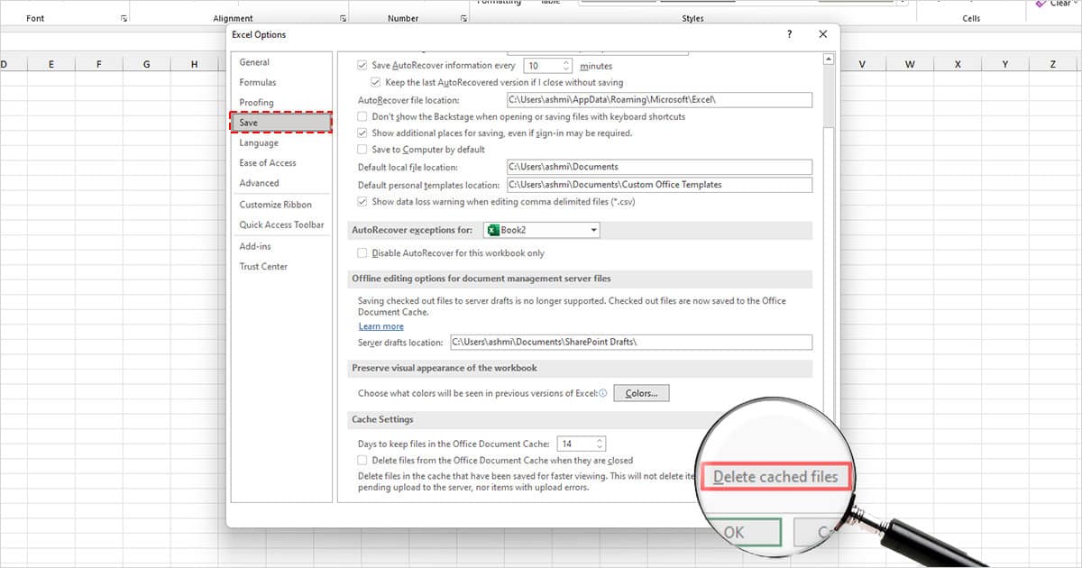Click the Colors button for previous Excel versions
The width and height of the screenshot is (1082, 568).
640,392
